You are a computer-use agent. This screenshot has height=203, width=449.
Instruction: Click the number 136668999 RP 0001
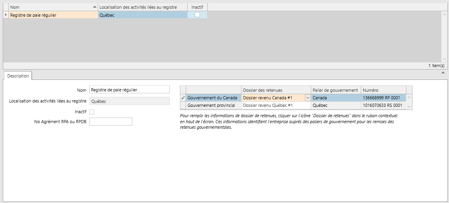click(382, 98)
